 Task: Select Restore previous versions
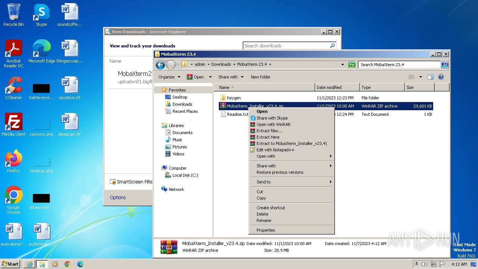[x=292, y=172]
